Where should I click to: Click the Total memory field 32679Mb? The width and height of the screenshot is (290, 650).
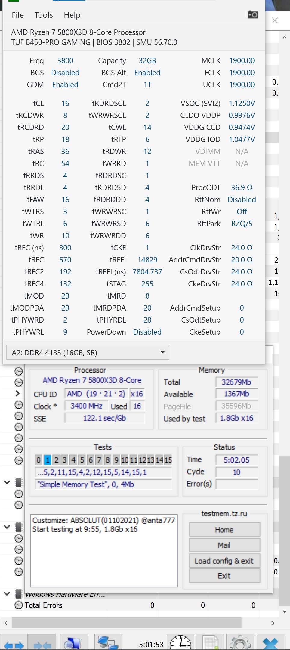(237, 382)
